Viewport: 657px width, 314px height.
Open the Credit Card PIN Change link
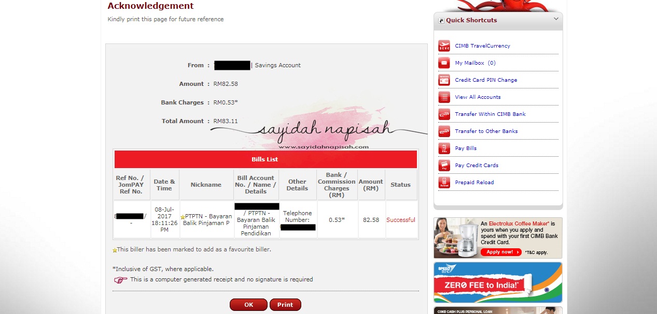tap(486, 80)
